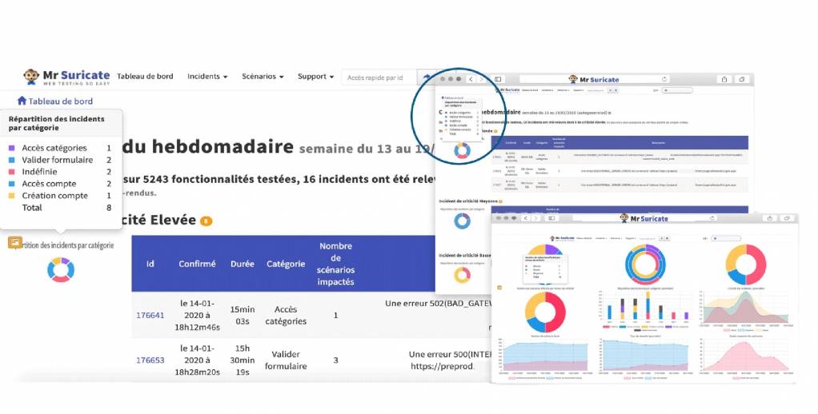Click the Mr Suricate meerkat logo
Image resolution: width=818 pixels, height=414 pixels.
pos(32,77)
